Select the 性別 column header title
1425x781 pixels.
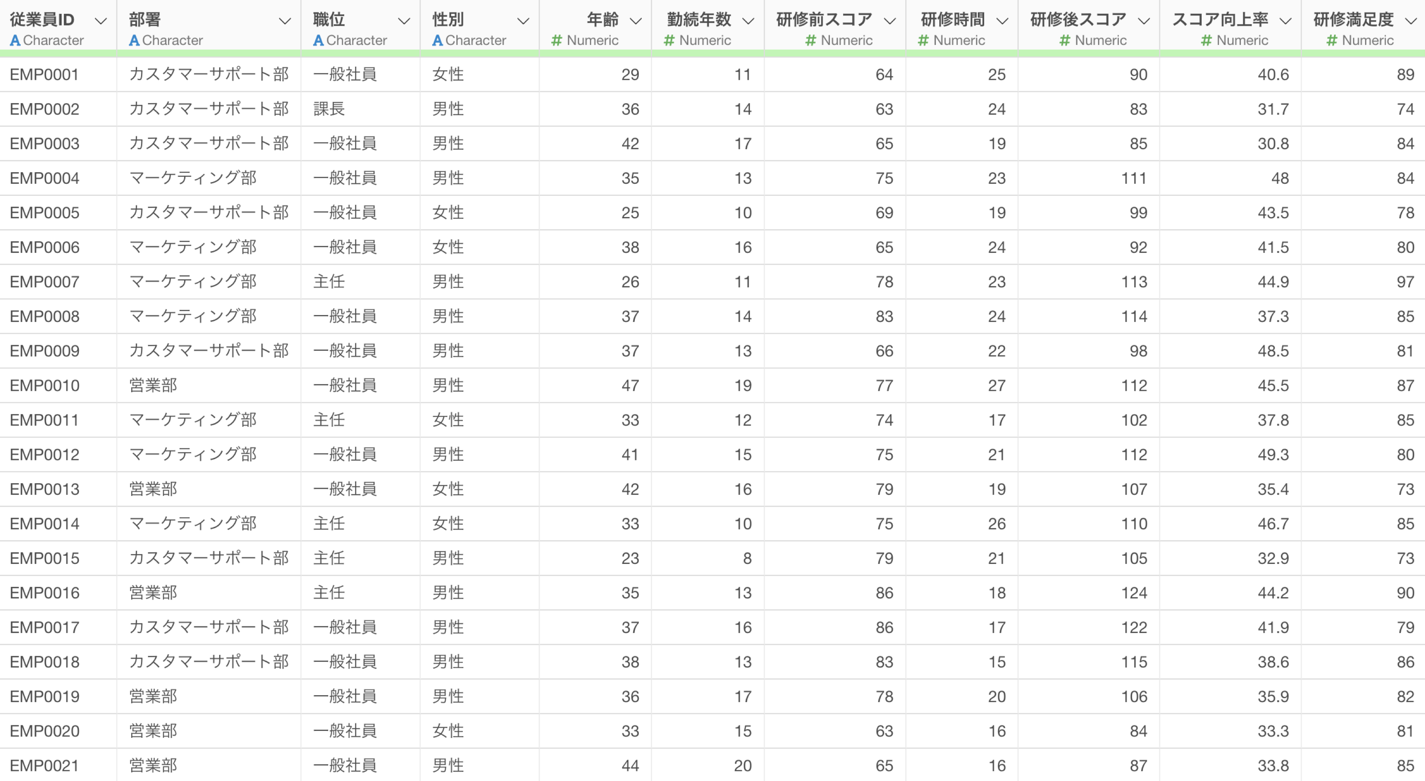pos(448,20)
